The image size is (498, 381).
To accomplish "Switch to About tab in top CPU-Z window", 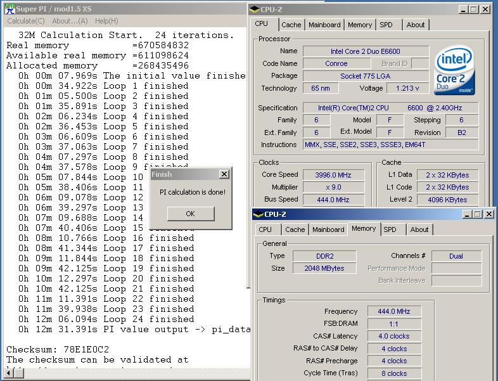I will click(416, 25).
